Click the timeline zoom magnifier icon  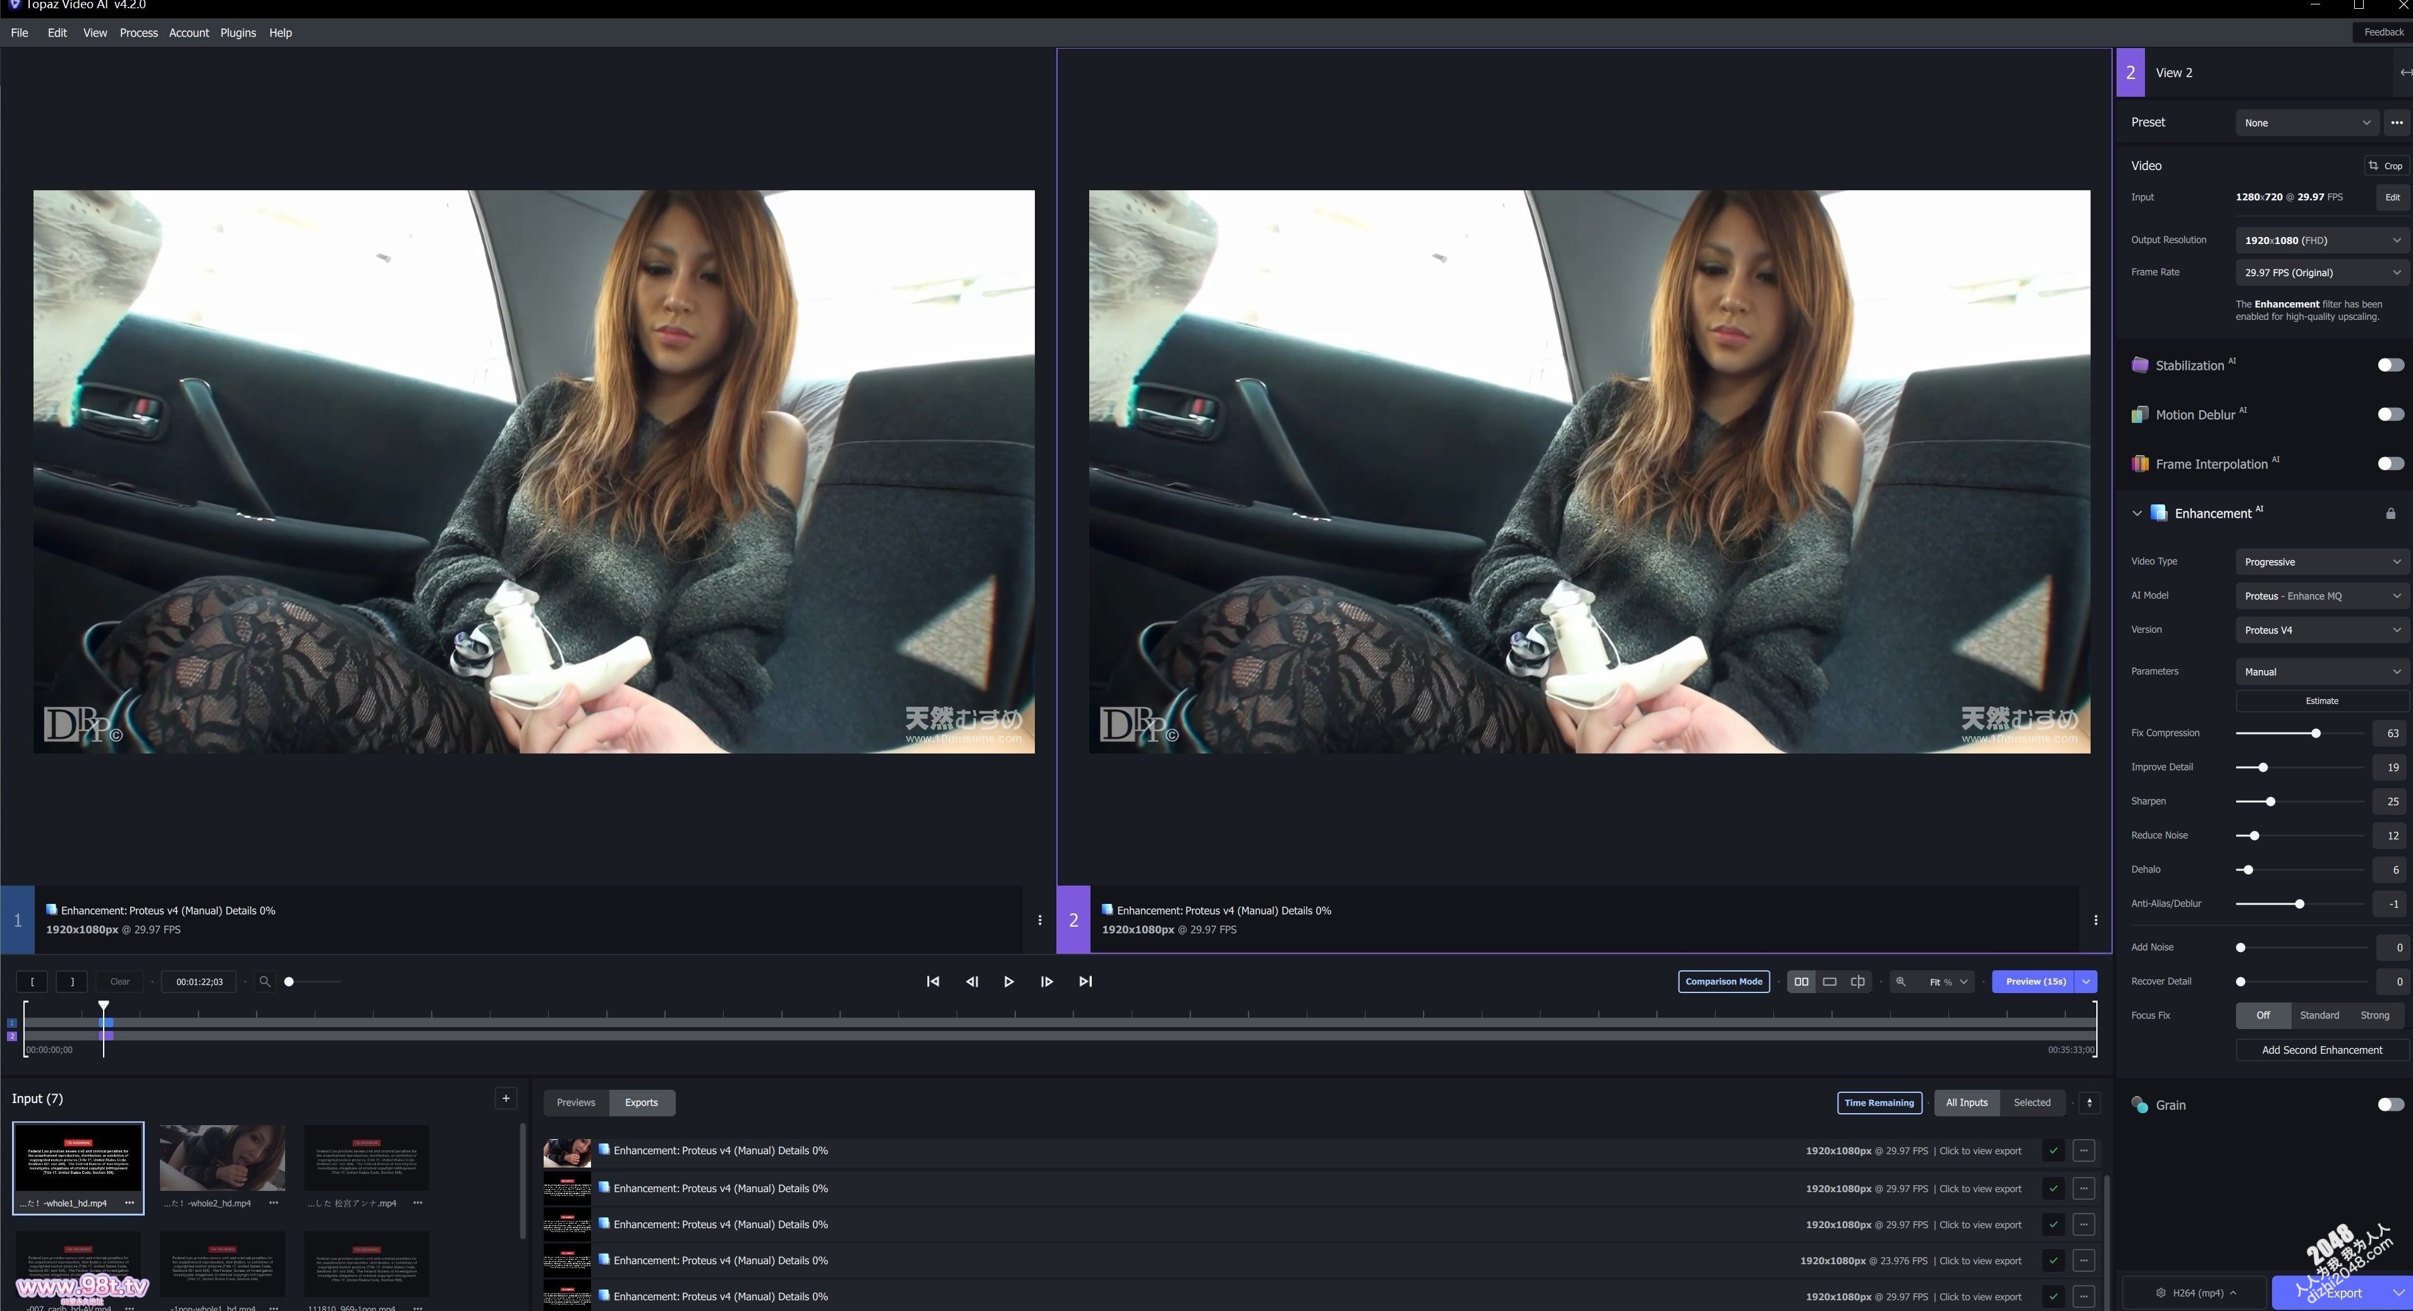click(265, 982)
